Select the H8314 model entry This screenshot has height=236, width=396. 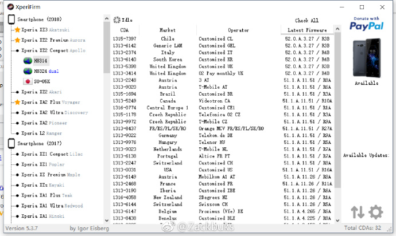(40, 61)
